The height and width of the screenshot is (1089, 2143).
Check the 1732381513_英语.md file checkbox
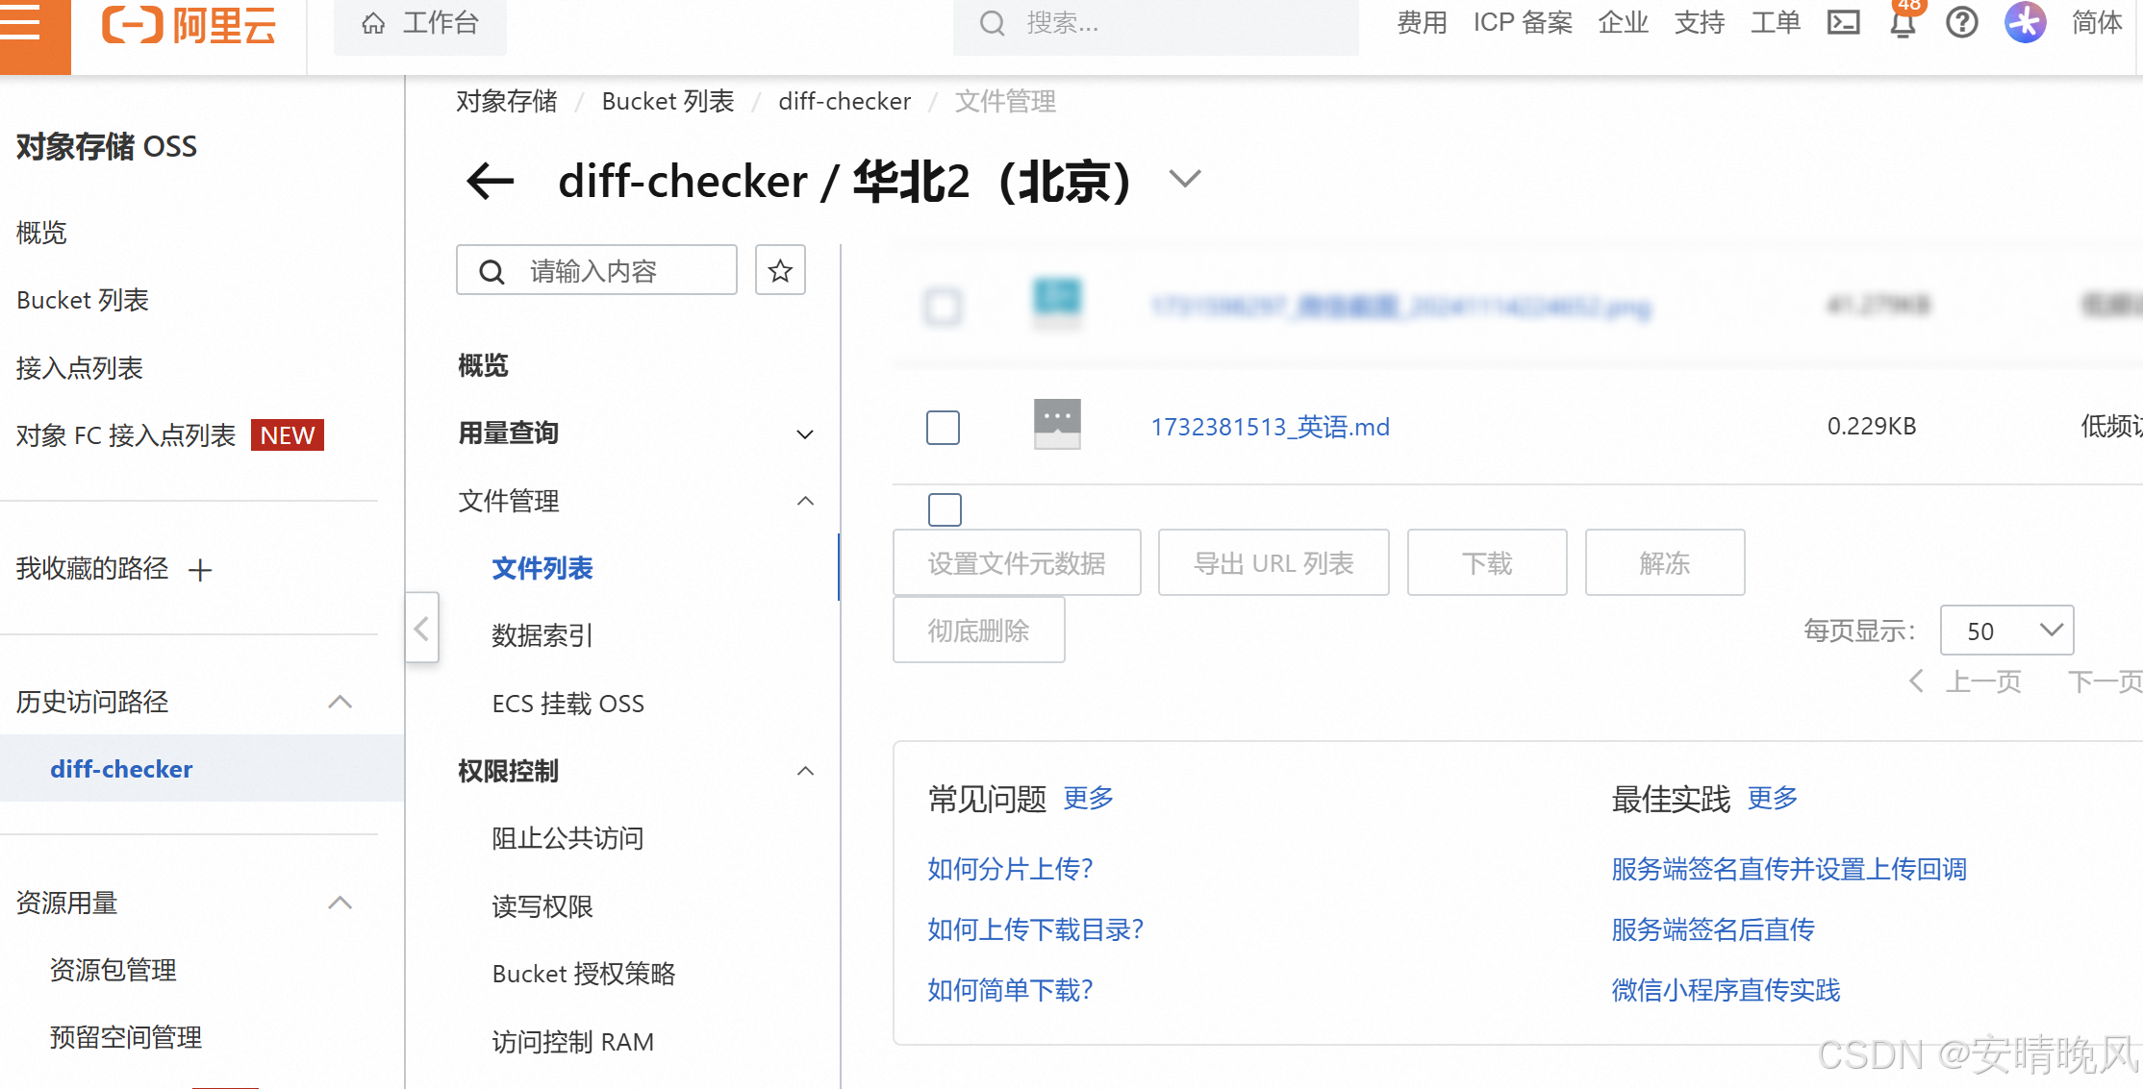tap(943, 427)
